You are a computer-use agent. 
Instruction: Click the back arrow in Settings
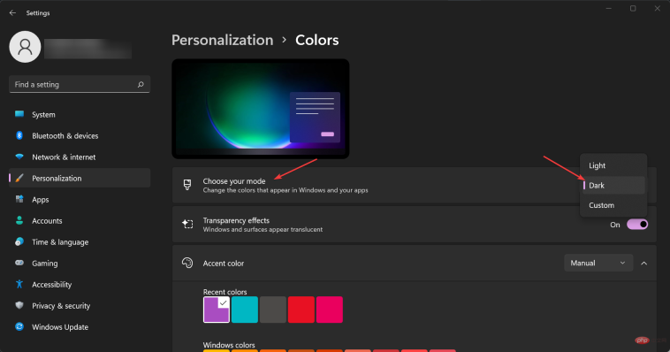pos(12,13)
